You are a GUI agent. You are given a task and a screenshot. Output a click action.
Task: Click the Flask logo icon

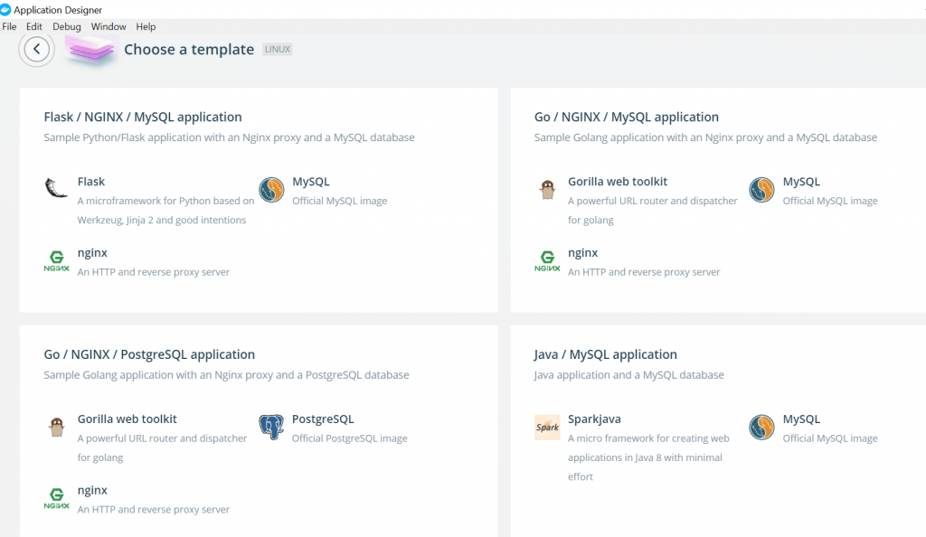tap(57, 188)
